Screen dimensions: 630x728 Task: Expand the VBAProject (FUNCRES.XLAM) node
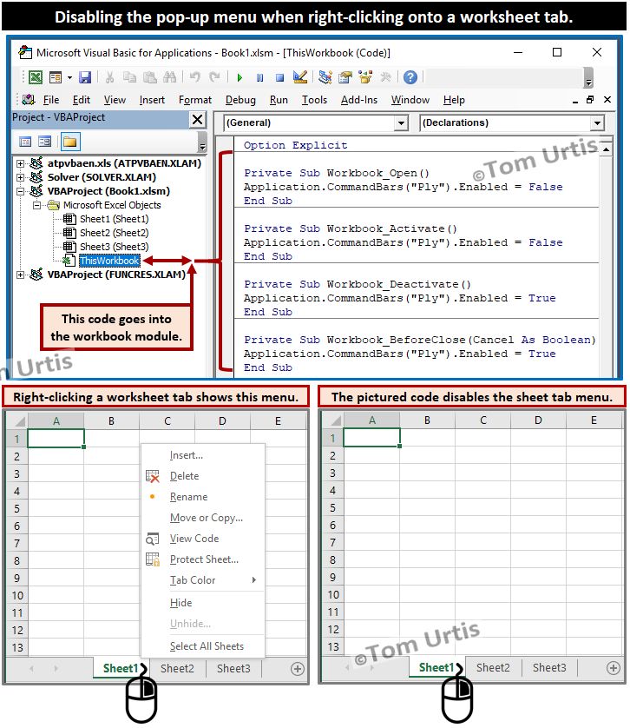[x=20, y=275]
